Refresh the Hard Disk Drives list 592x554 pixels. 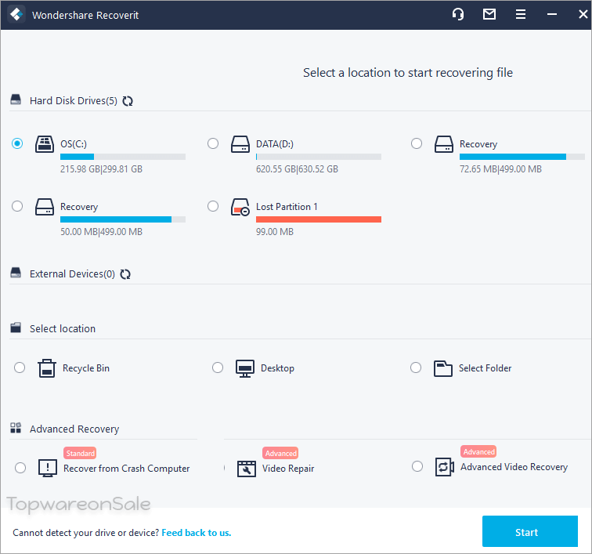(128, 101)
